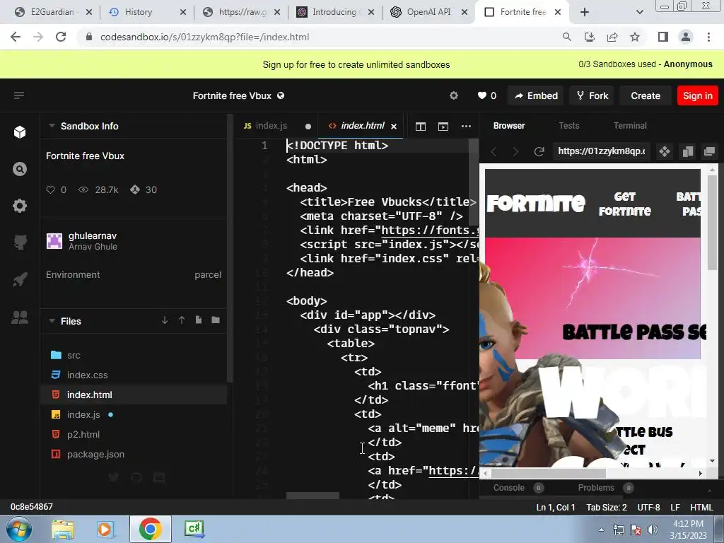Create a new folder in Files panel

coord(216,320)
